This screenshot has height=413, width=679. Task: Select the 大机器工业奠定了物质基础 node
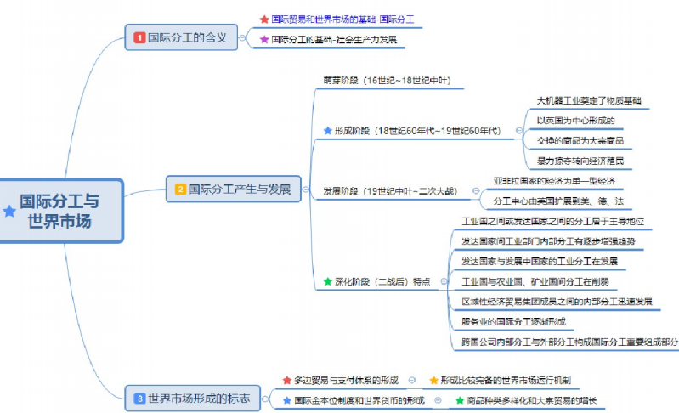click(589, 101)
